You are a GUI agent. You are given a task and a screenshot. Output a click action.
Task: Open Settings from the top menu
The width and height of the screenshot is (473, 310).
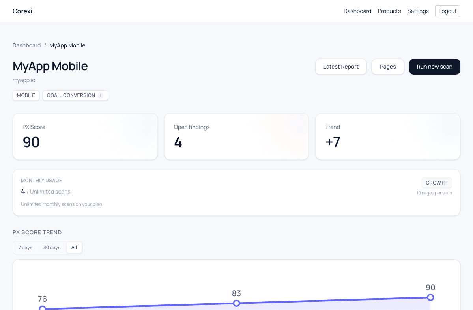pos(418,11)
